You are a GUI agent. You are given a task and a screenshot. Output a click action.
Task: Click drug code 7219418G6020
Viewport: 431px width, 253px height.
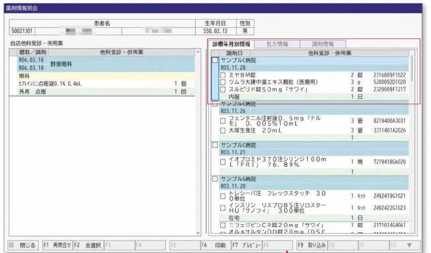389,162
